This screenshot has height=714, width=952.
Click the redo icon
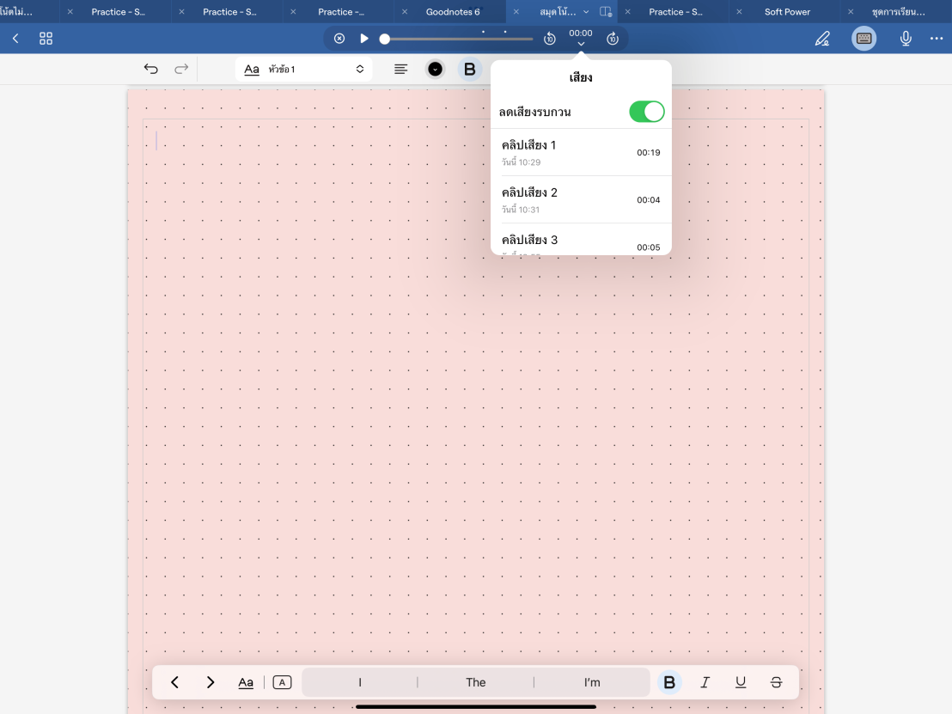(x=182, y=69)
